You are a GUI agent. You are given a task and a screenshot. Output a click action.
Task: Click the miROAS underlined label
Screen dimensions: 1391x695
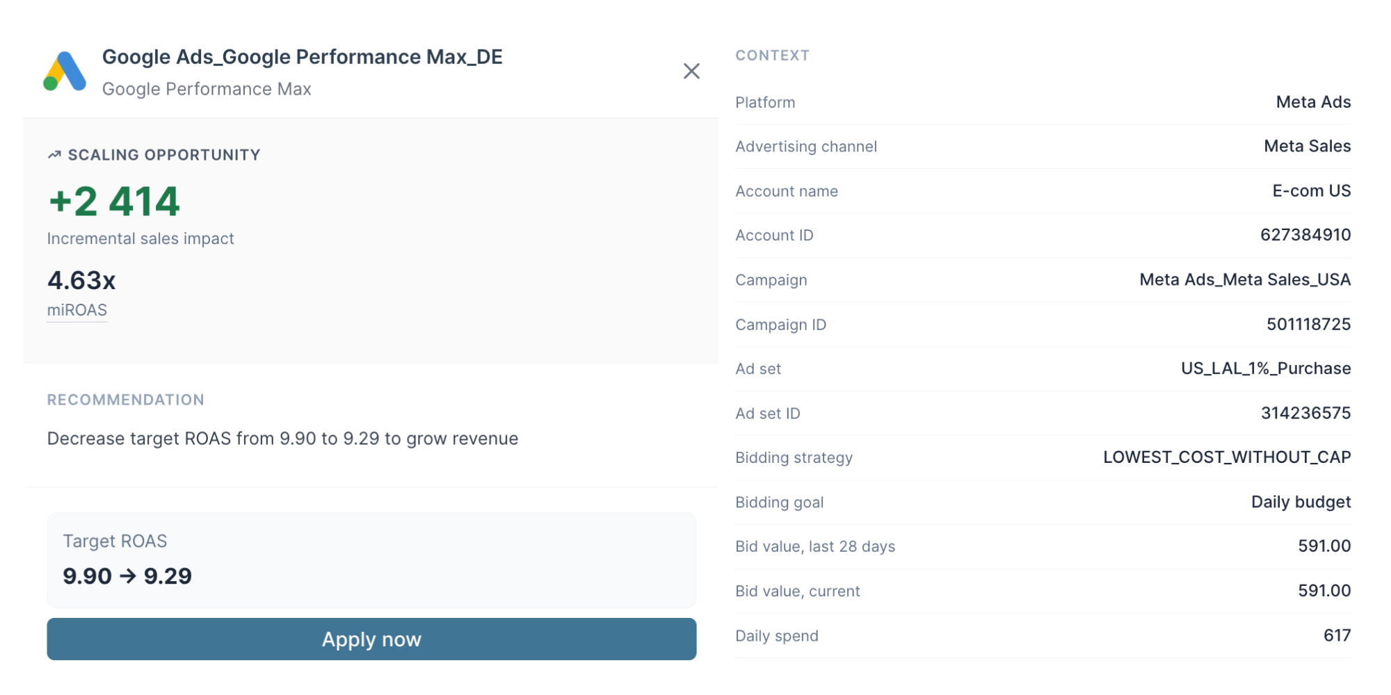(77, 310)
